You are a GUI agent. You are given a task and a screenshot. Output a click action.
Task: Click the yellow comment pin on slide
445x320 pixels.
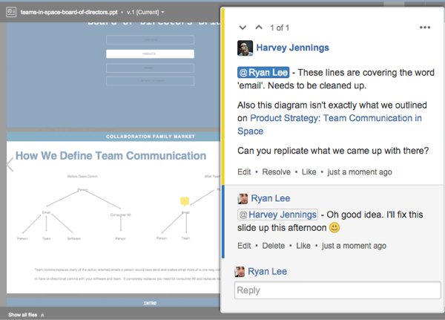(x=185, y=201)
